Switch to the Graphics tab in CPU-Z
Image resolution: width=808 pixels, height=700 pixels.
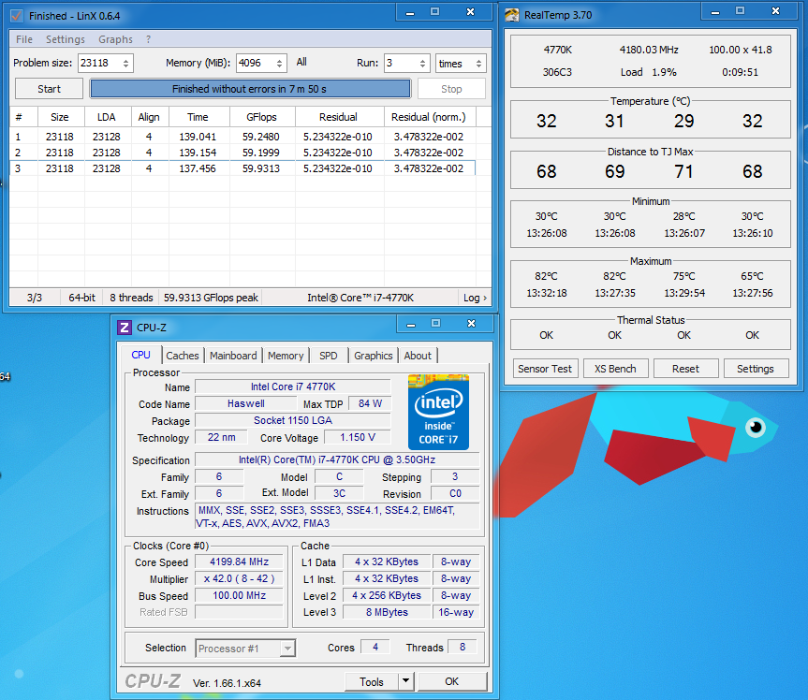(374, 356)
